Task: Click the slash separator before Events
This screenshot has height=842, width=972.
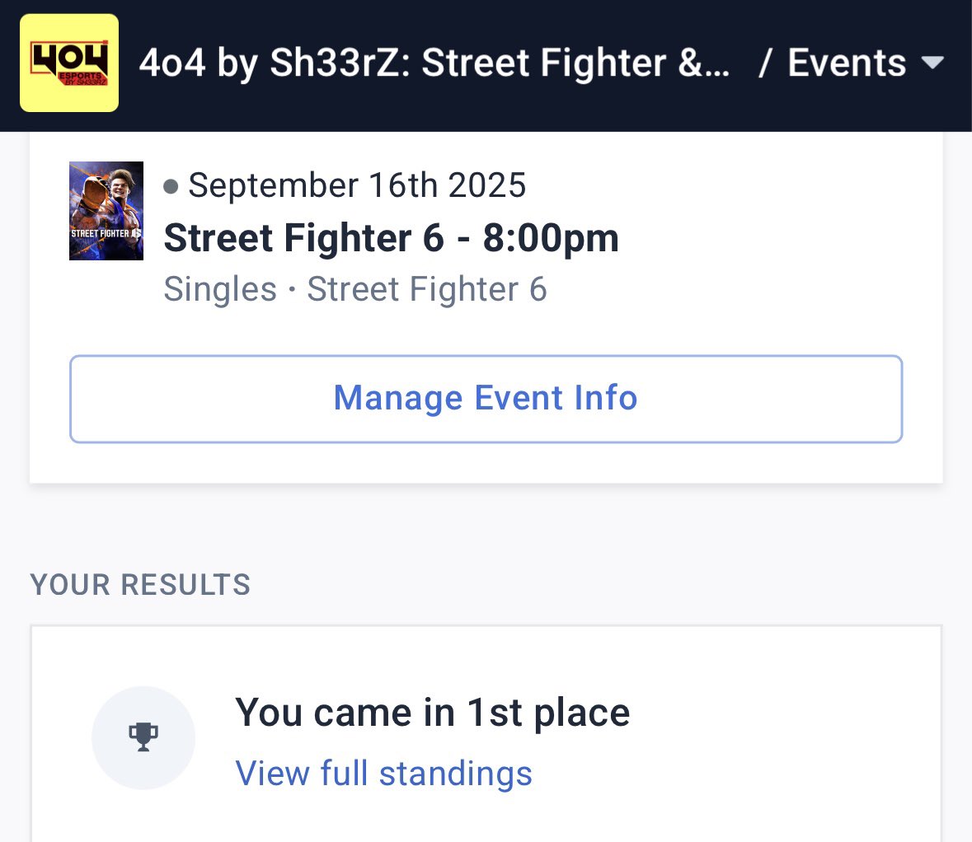Action: click(766, 63)
